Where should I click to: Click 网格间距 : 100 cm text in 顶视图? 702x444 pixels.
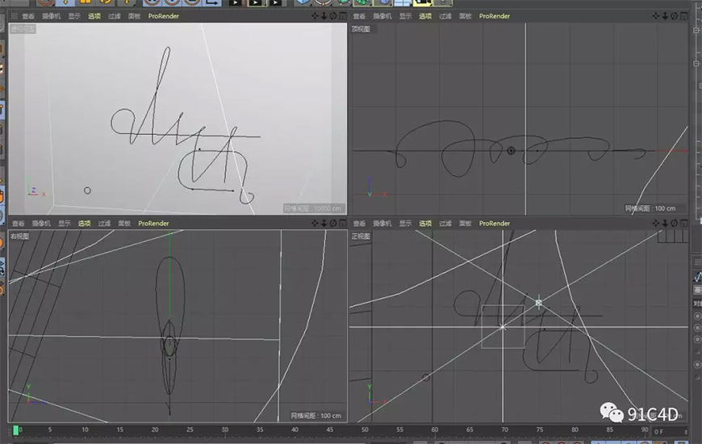click(650, 208)
